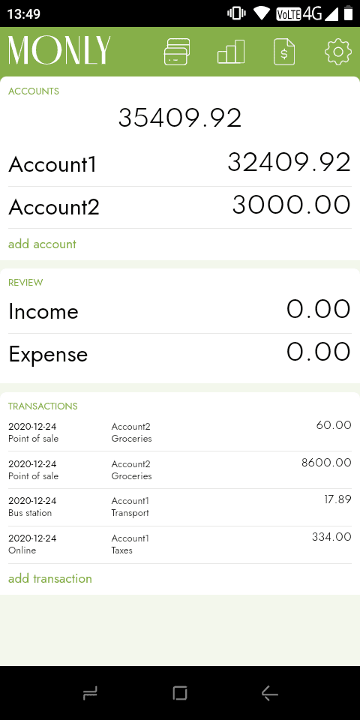This screenshot has height=720, width=360.
Task: Select the Expense review row
Action: [180, 354]
